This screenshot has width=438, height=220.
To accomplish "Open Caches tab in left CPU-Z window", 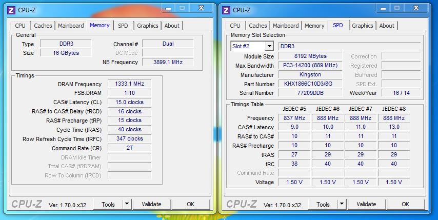I will click(43, 26).
